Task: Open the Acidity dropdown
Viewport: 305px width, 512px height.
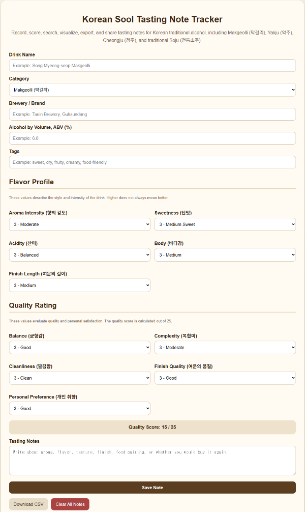Action: click(80, 254)
